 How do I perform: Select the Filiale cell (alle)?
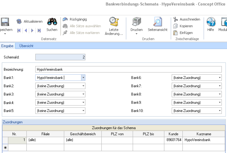(x=45, y=140)
